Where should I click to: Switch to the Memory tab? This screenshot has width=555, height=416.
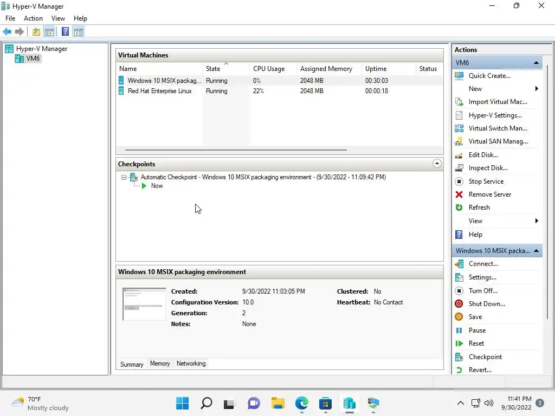click(x=160, y=363)
